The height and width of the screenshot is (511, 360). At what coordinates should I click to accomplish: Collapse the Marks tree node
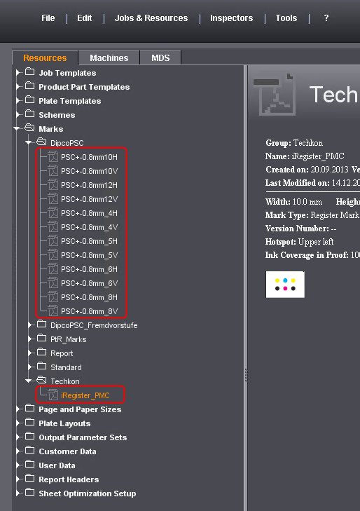click(x=17, y=129)
